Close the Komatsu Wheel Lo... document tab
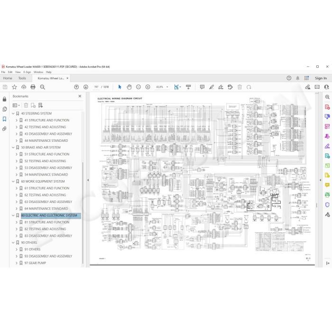 coord(67,78)
